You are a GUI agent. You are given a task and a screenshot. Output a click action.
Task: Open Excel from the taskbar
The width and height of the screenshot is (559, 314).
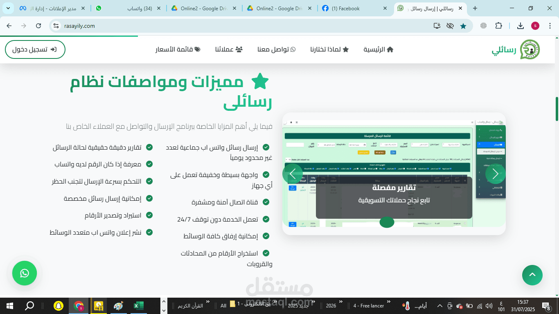pos(138,305)
